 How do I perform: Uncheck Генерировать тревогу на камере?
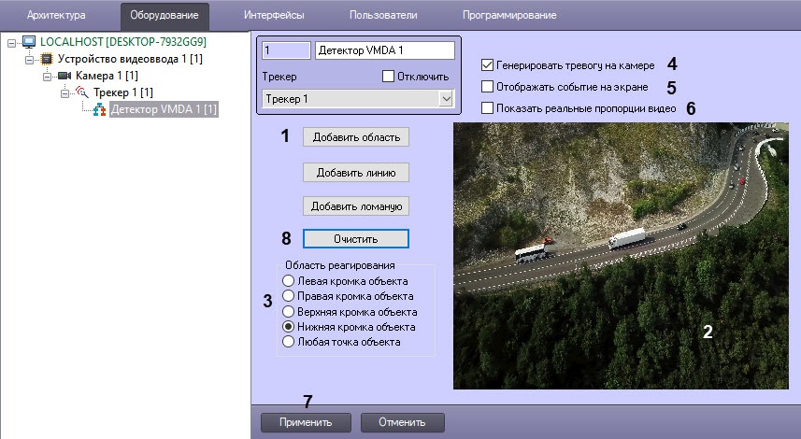(x=486, y=65)
